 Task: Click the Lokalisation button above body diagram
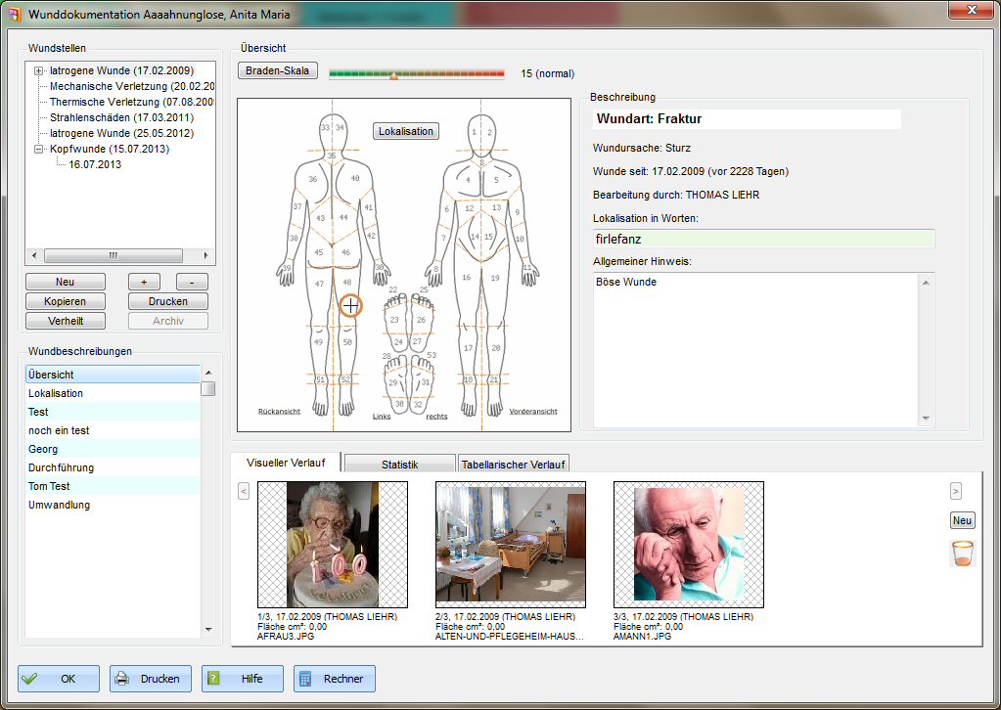click(406, 131)
